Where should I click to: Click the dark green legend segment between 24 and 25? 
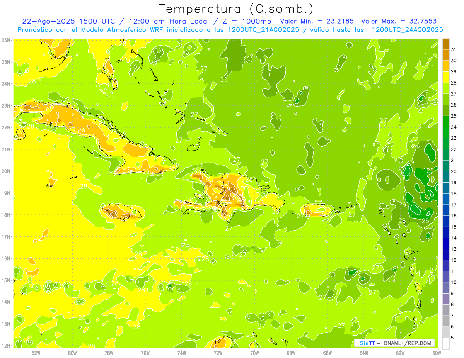pyautogui.click(x=446, y=121)
